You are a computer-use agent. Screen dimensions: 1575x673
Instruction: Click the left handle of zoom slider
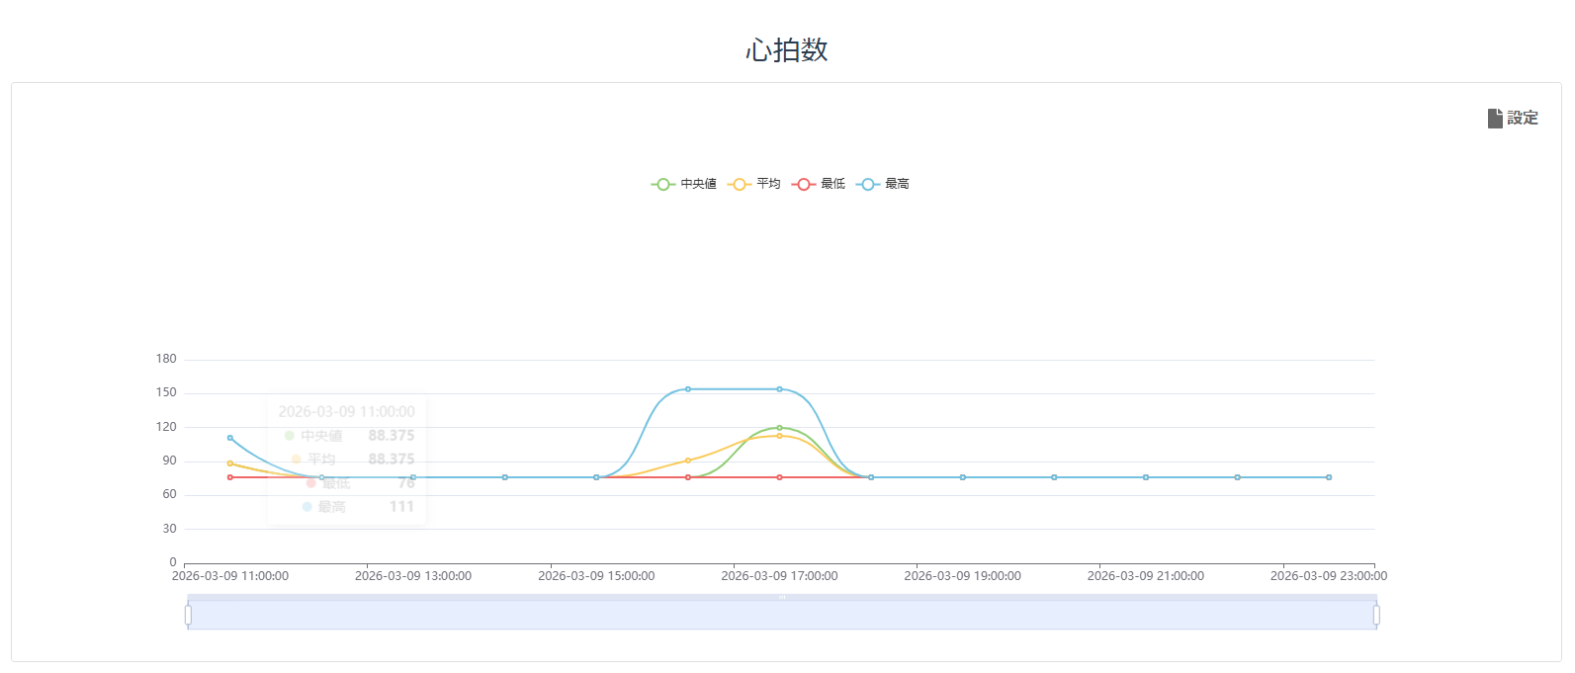pyautogui.click(x=188, y=615)
